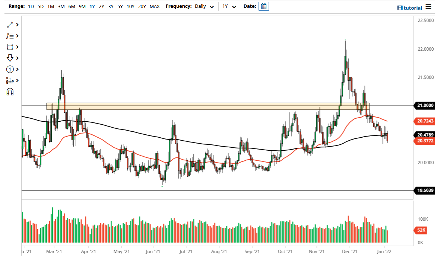Select the measurement tool
Viewport: 437px width, 256px height.
pos(10,80)
